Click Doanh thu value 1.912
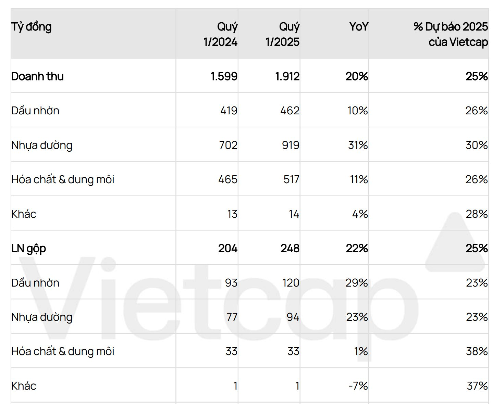The height and width of the screenshot is (404, 492). (x=287, y=76)
